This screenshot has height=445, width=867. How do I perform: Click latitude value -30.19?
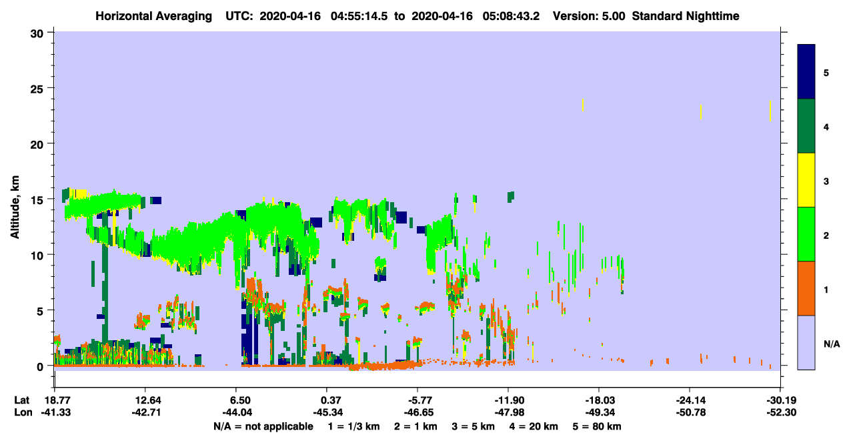tap(780, 400)
